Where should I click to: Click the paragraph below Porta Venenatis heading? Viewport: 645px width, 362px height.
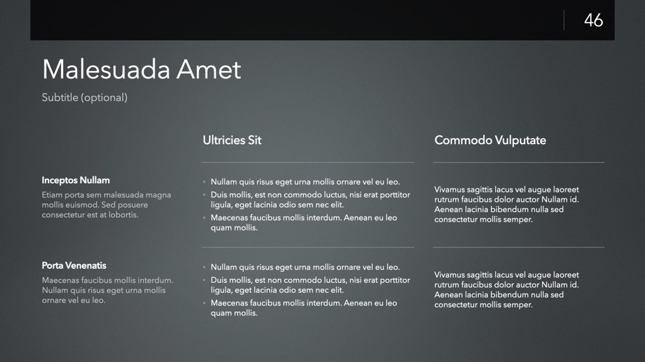107,290
